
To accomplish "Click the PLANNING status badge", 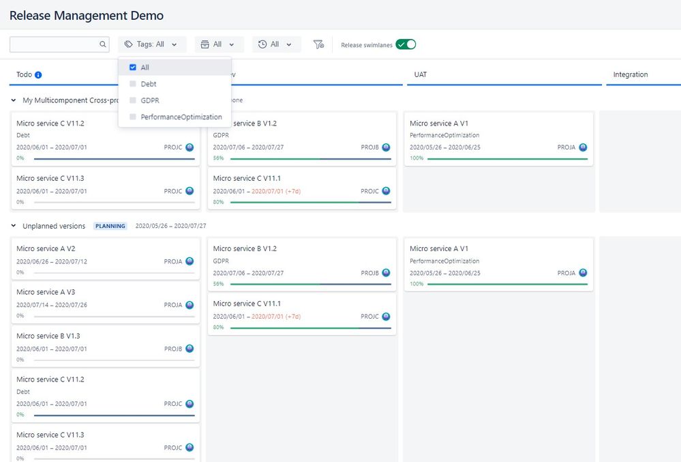I will tap(110, 226).
